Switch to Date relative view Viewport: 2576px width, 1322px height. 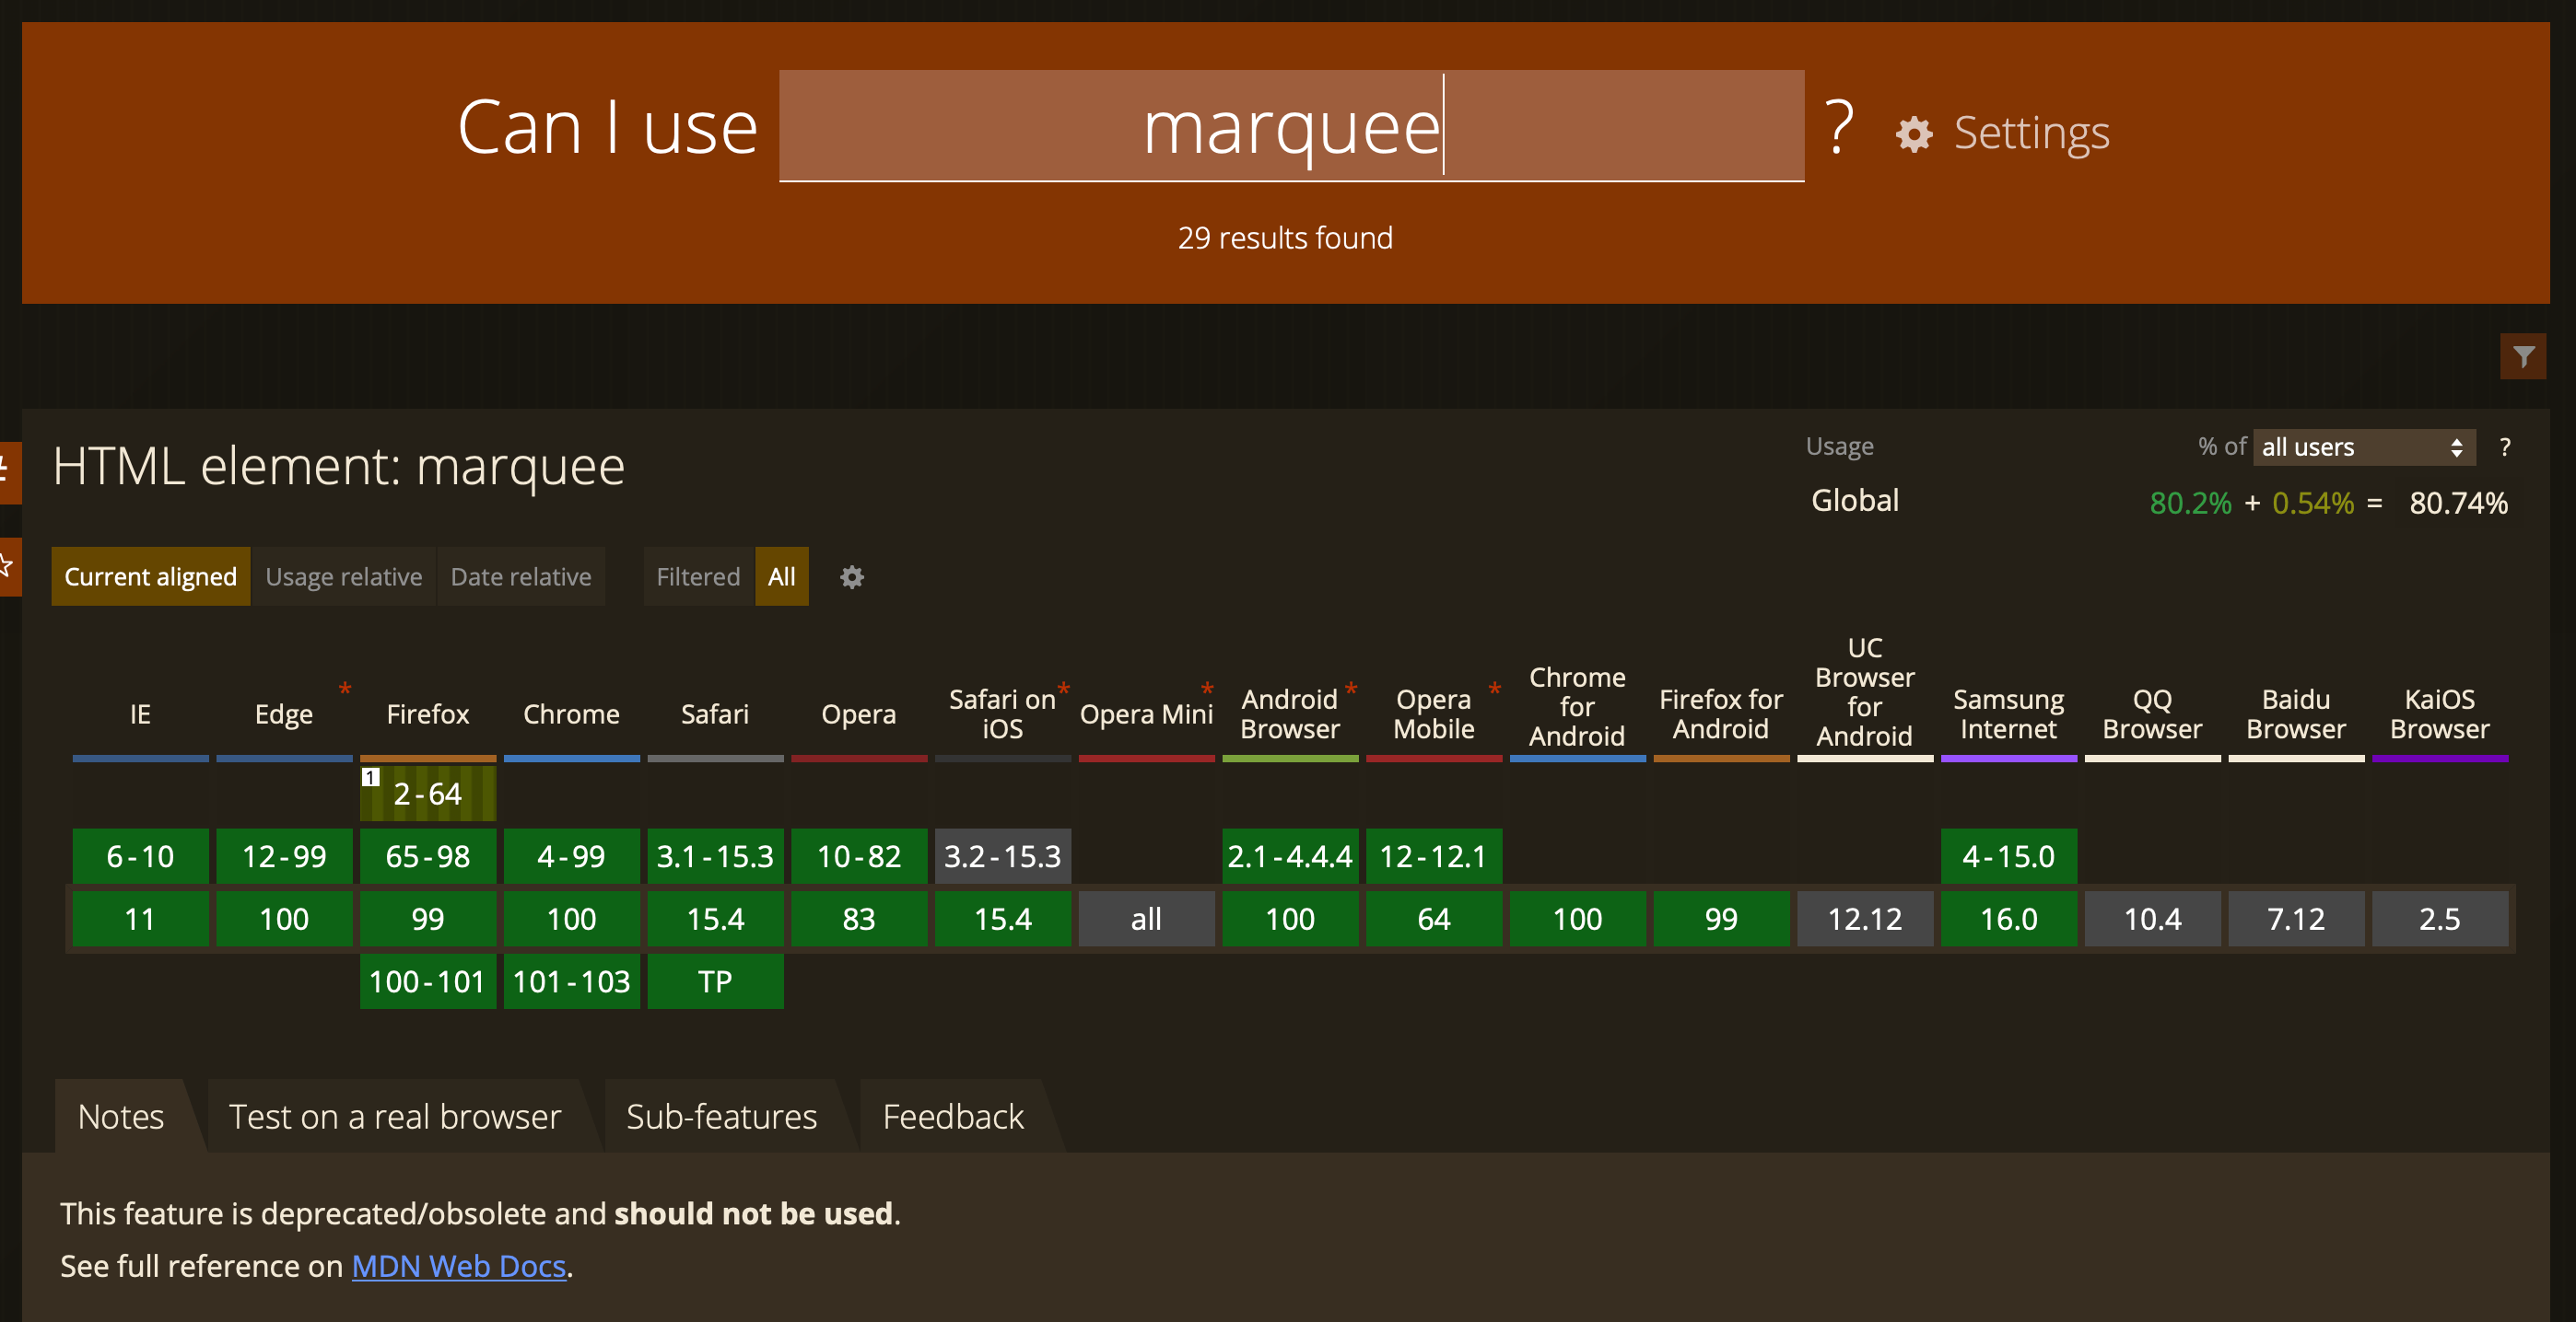tap(520, 576)
